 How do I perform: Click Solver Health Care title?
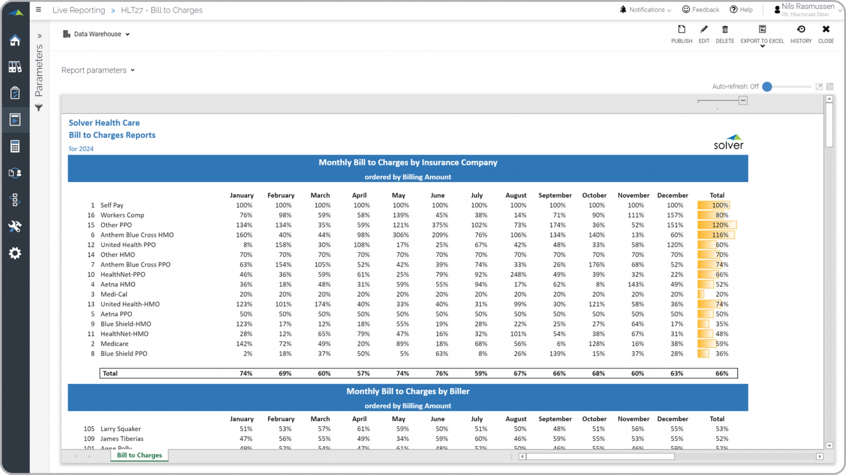[104, 123]
